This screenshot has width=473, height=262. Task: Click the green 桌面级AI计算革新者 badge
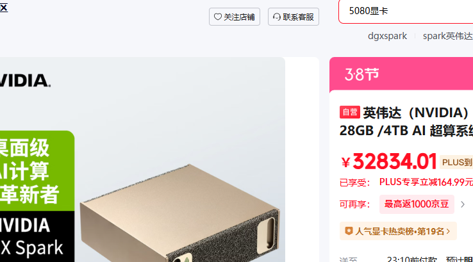point(37,170)
